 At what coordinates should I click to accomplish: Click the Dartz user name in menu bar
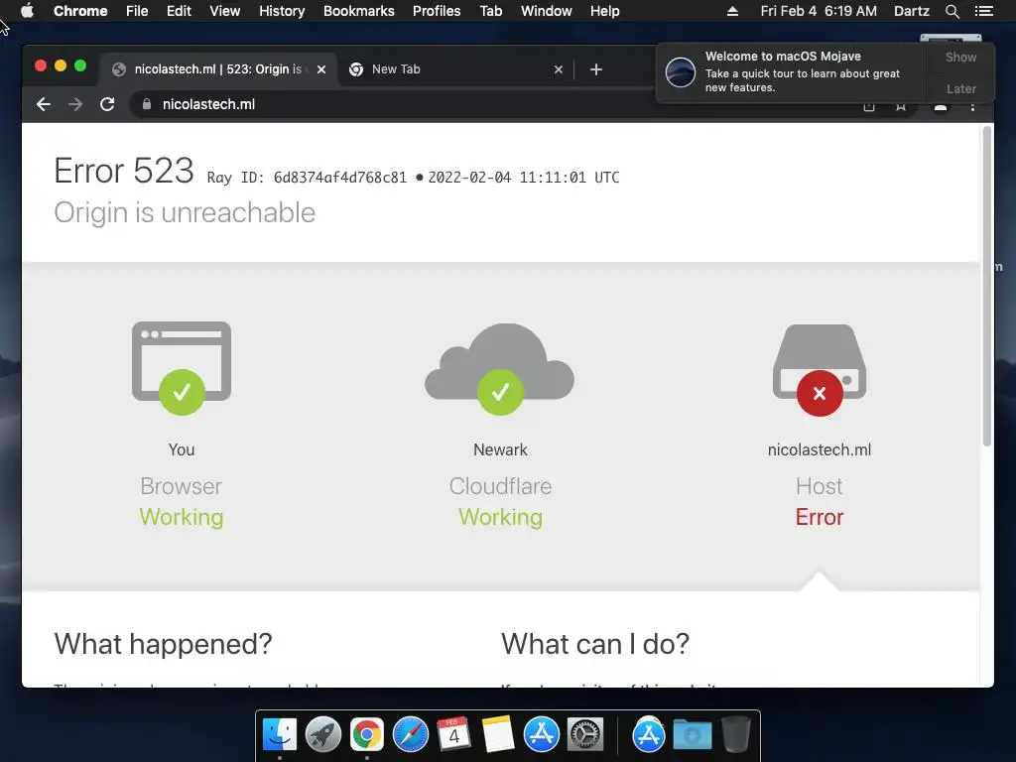912,11
